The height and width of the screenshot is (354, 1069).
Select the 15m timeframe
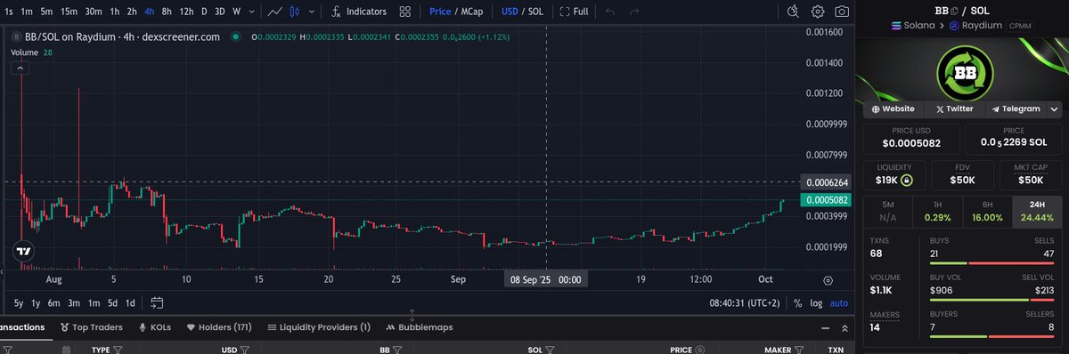click(69, 12)
